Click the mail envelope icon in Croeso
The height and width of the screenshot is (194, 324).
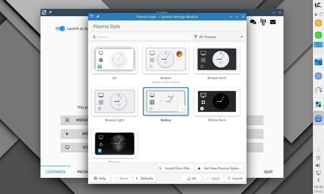click(x=273, y=22)
